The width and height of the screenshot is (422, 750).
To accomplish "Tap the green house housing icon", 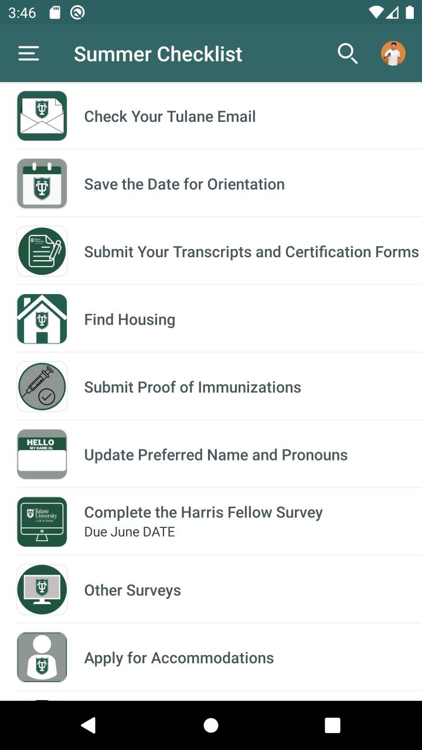I will point(42,319).
